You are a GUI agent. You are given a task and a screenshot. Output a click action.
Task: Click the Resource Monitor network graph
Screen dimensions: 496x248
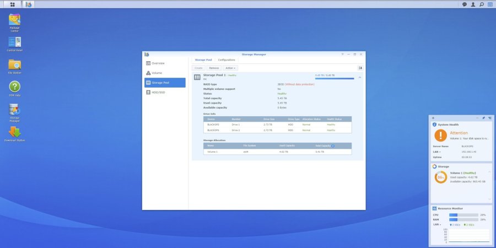(x=469, y=236)
